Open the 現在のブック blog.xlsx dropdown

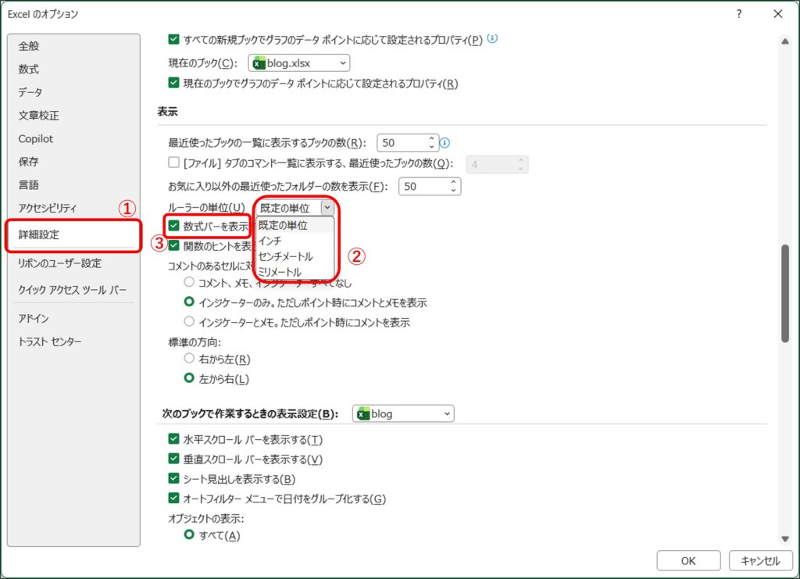click(x=298, y=63)
